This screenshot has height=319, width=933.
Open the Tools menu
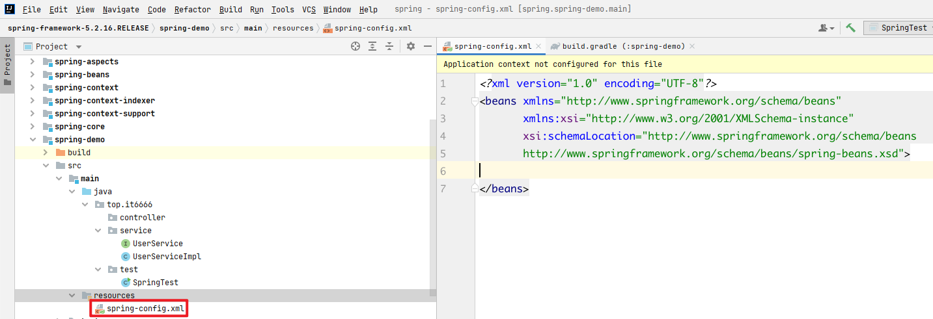(283, 10)
